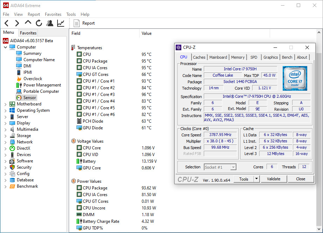Open the Summary page in the tree
Viewport: 323px width, 233px height.
coord(32,53)
